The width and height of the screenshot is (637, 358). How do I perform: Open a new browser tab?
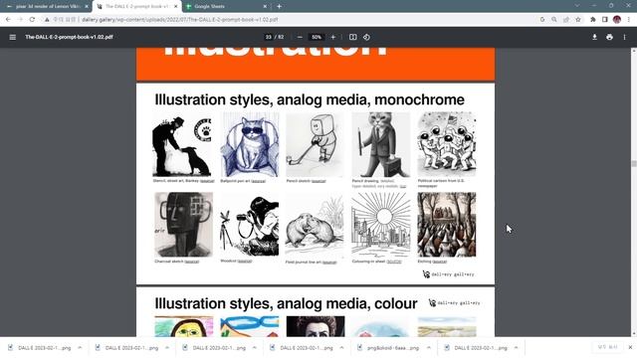pyautogui.click(x=279, y=7)
